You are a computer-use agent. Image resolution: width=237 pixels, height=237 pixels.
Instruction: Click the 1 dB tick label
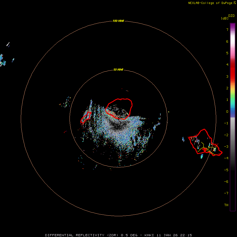pyautogui.click(x=227, y=100)
